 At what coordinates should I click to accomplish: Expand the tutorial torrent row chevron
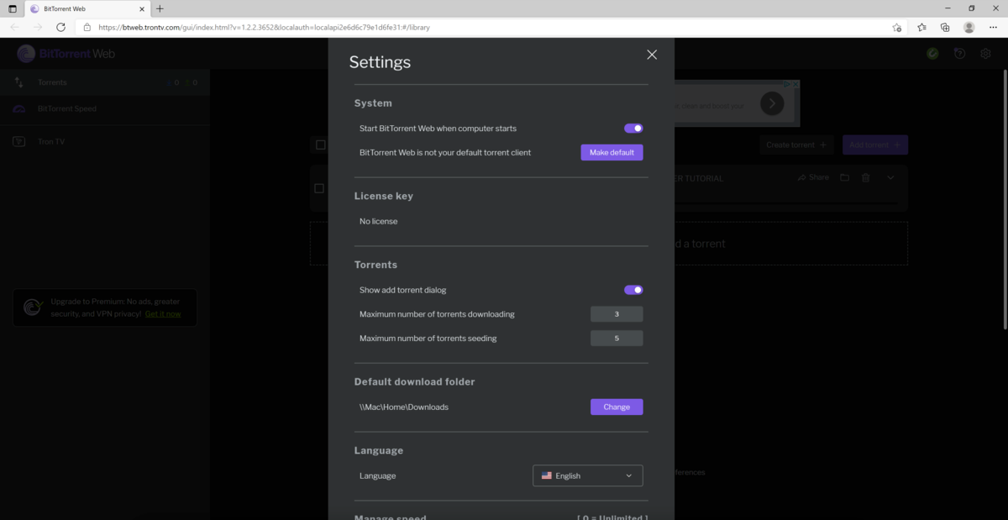coord(891,177)
